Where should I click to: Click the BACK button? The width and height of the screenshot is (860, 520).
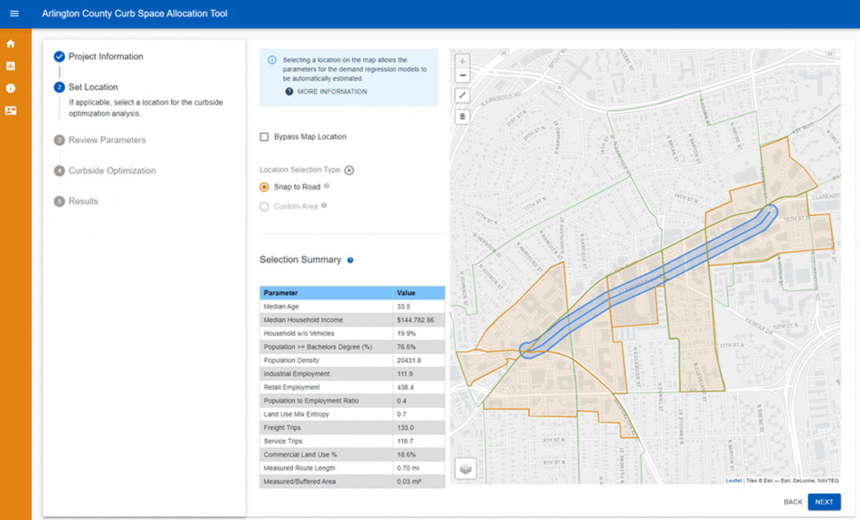tap(793, 502)
